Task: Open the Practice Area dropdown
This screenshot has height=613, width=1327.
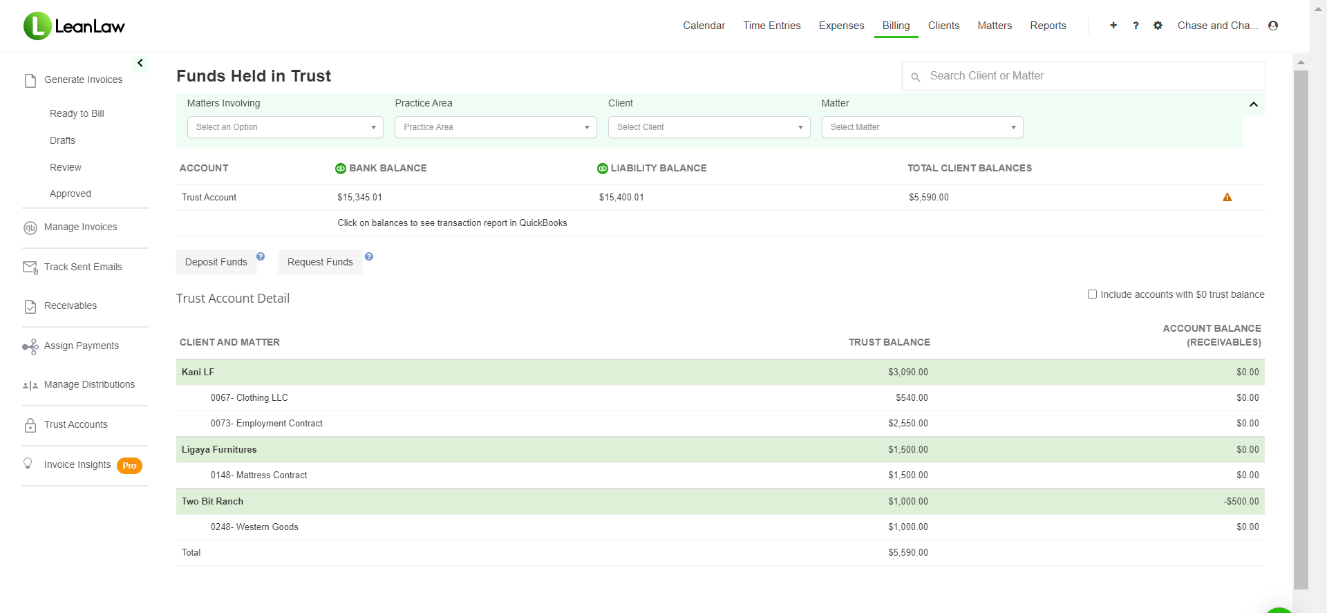Action: tap(496, 127)
